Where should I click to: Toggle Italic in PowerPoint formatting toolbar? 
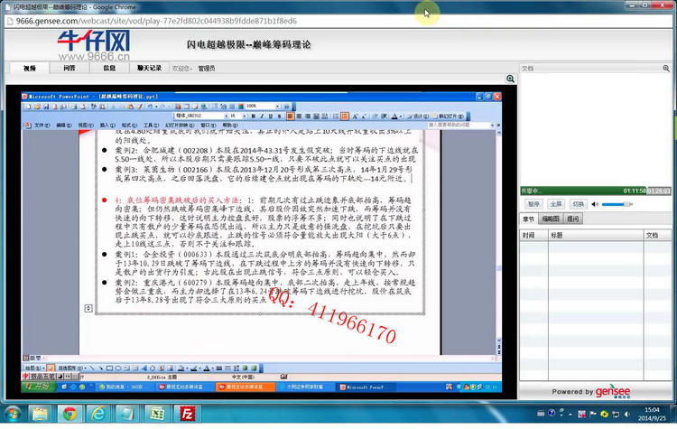click(x=262, y=117)
